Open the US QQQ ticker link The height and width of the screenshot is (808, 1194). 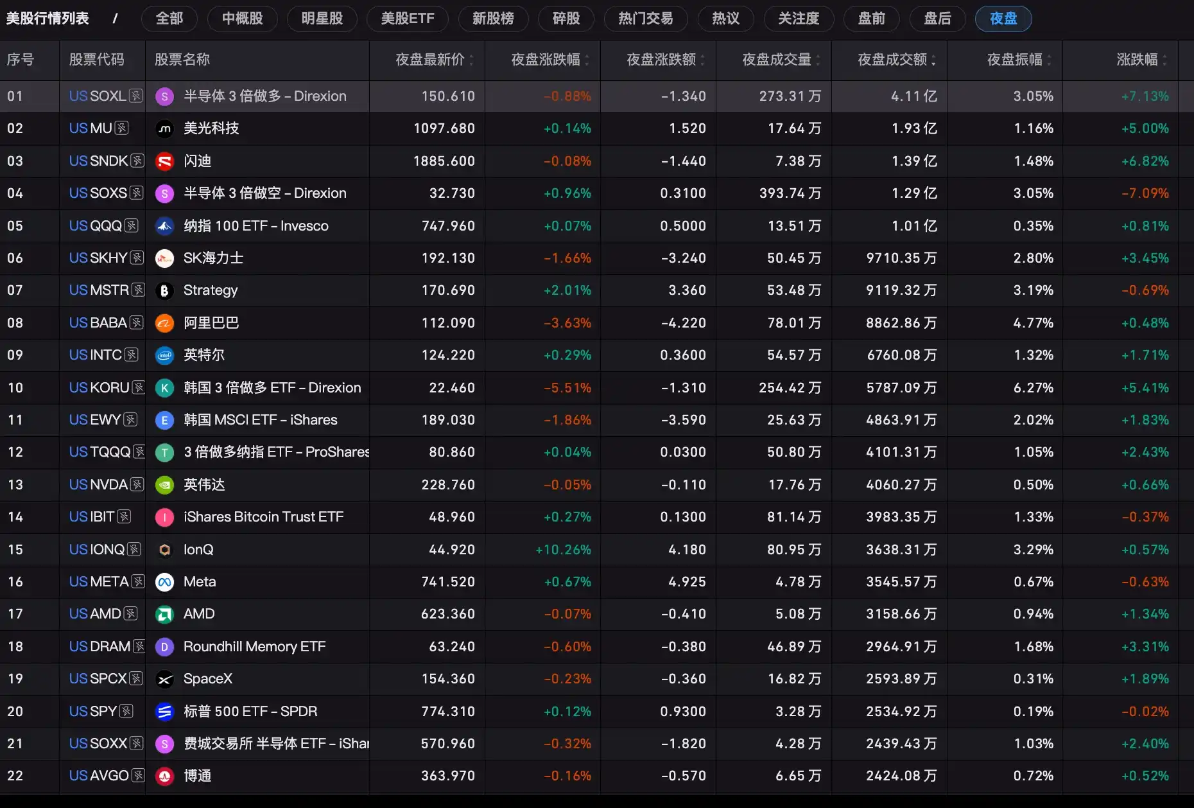point(96,226)
